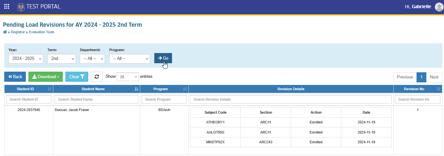444x156 pixels.
Task: Open the apps grid menu icon
Action: [7, 7]
